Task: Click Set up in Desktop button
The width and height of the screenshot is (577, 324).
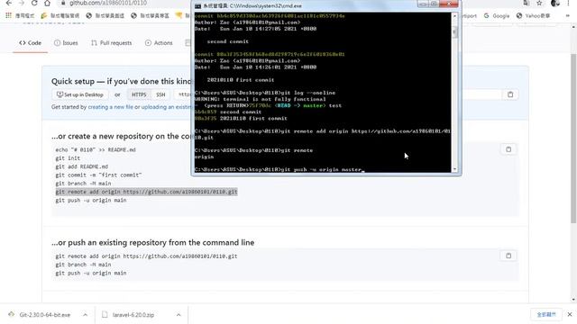Action: pyautogui.click(x=80, y=94)
